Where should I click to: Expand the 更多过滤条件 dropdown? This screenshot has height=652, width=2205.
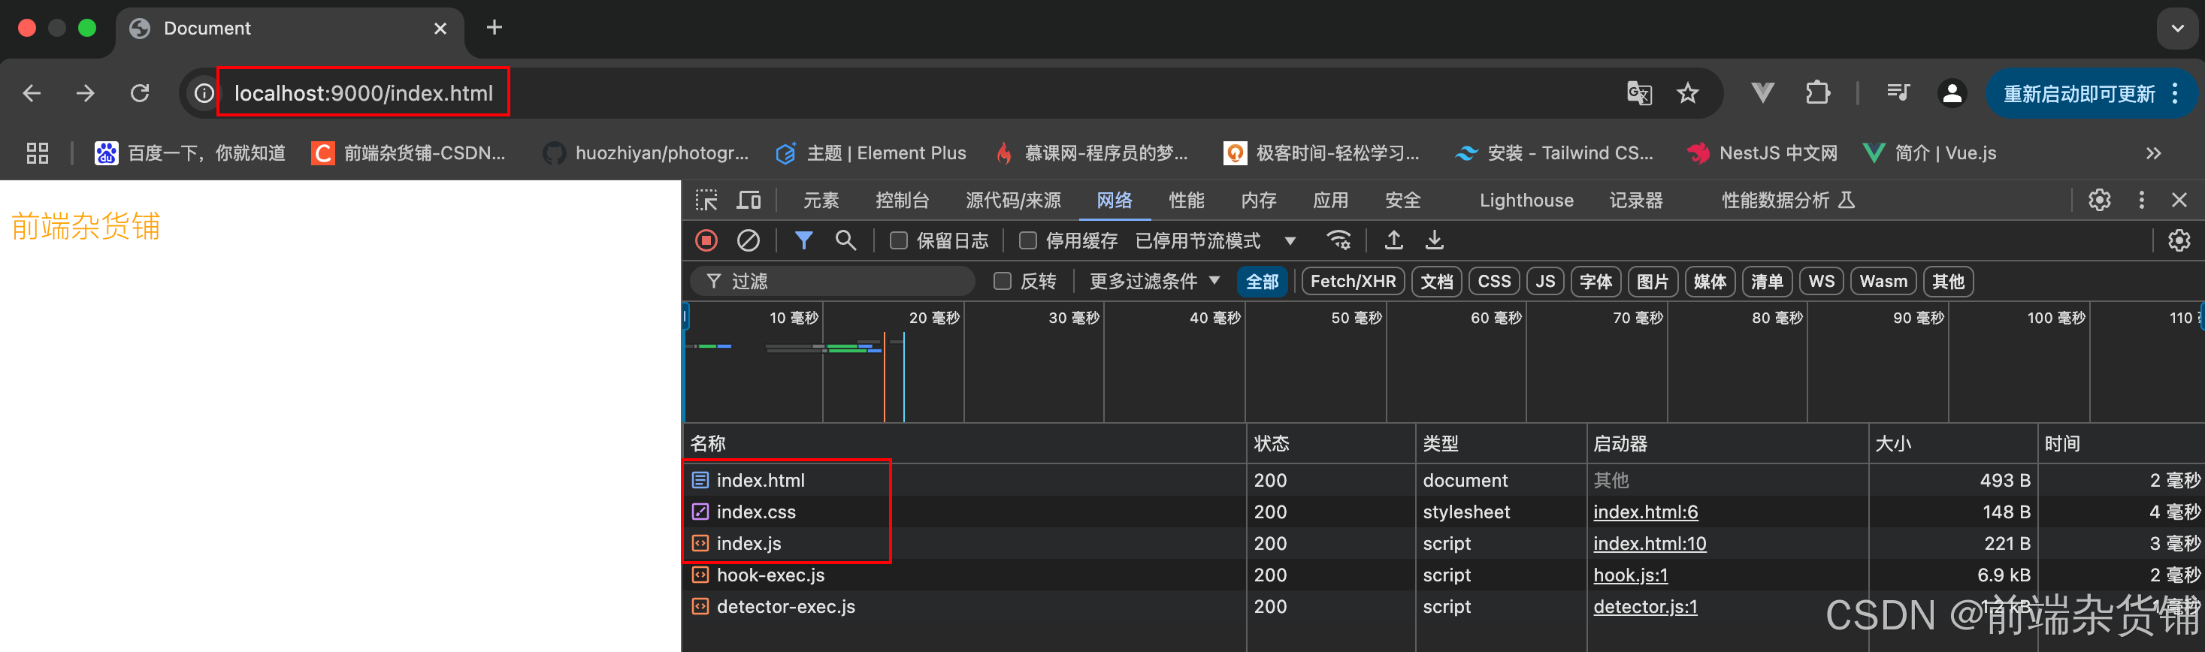[x=1154, y=282]
